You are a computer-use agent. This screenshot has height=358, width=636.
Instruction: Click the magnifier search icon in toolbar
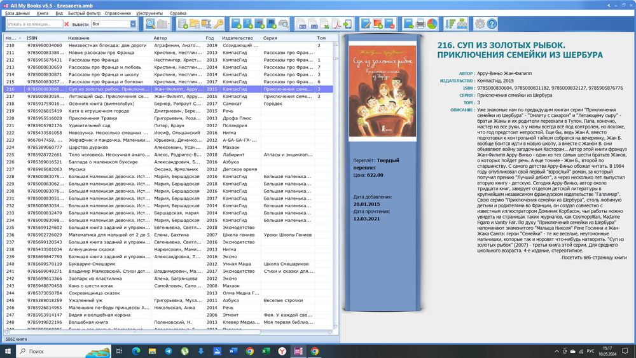(x=151, y=24)
